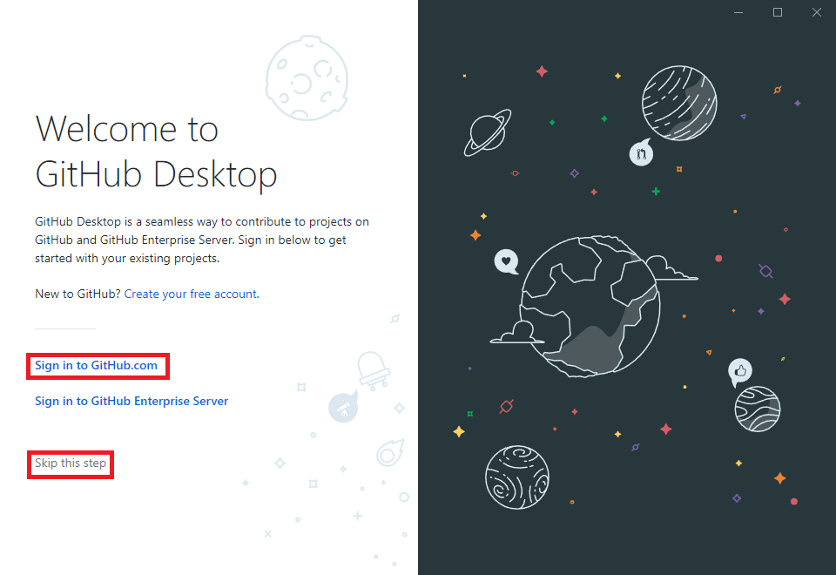Maximize the GitHub Desktop window
Screen dimensions: 836x575
[x=778, y=12]
